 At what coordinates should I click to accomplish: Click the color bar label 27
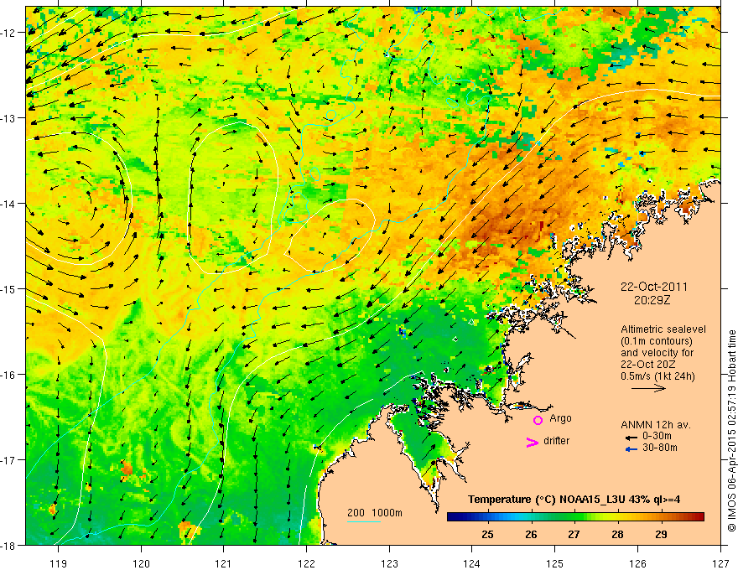click(574, 535)
